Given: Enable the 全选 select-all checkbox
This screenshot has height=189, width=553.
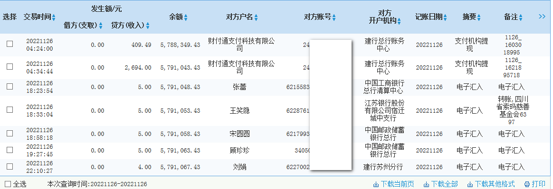Looking at the screenshot, I should coord(8,184).
